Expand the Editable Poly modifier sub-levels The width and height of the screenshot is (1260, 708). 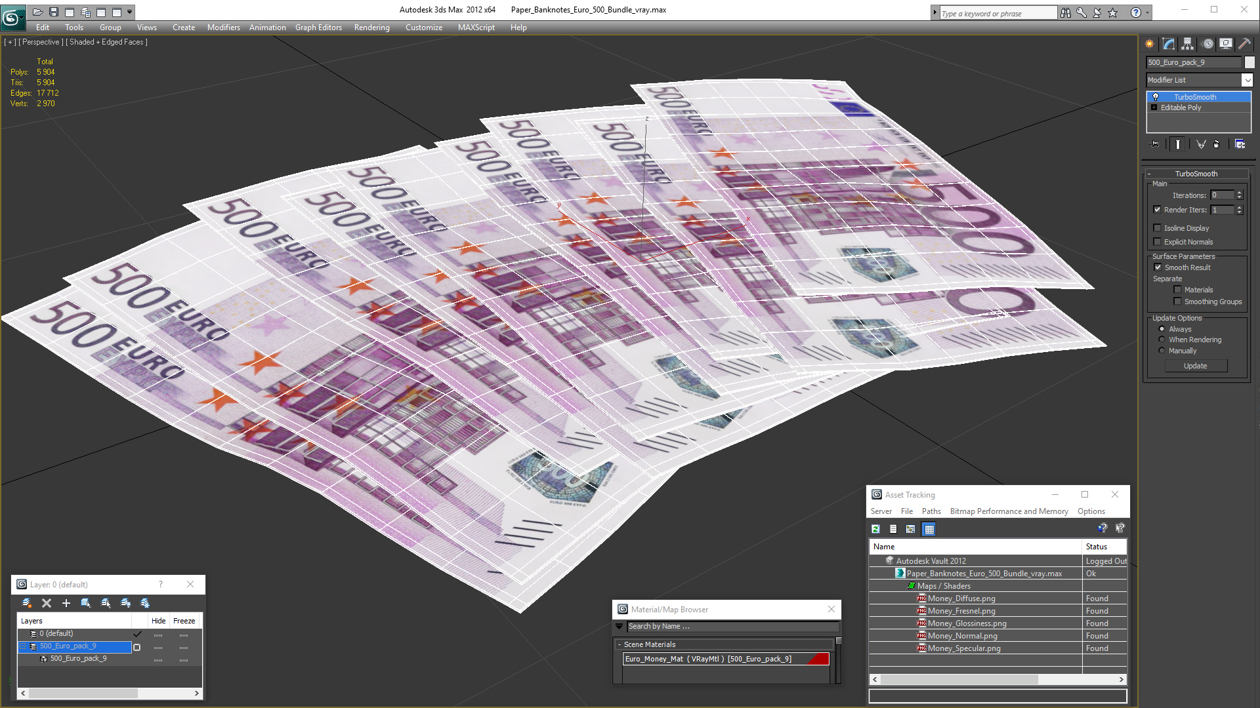tap(1154, 108)
